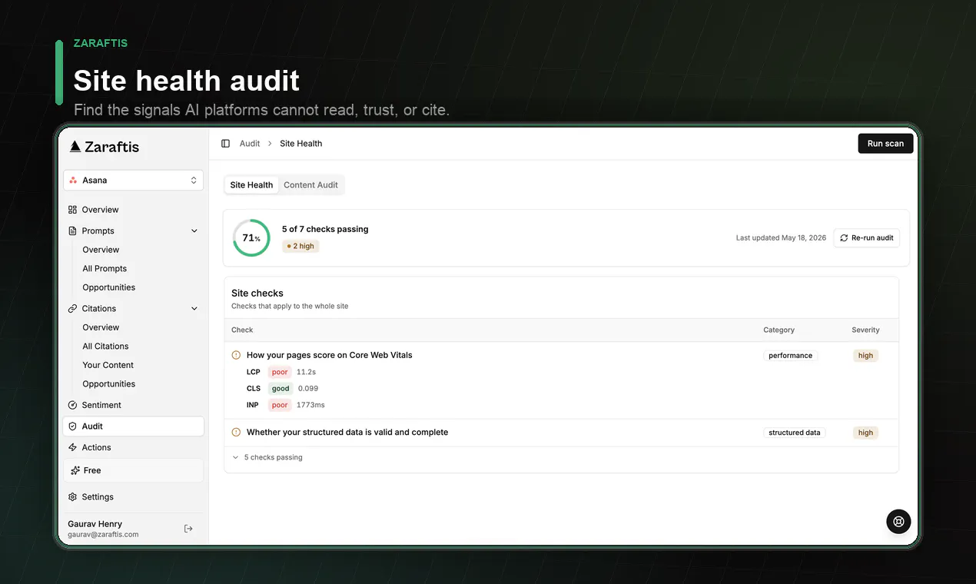The image size is (976, 584).
Task: Open the Asana workspace selector
Action: click(x=134, y=181)
